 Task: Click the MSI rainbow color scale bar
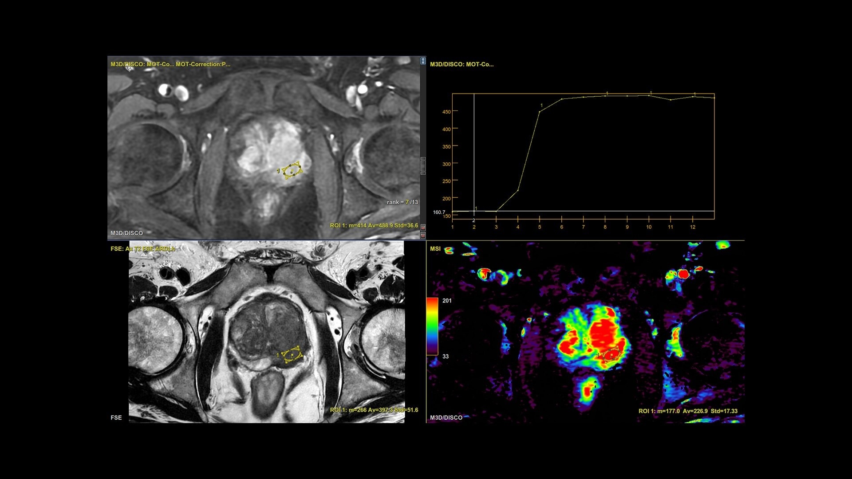coord(432,326)
